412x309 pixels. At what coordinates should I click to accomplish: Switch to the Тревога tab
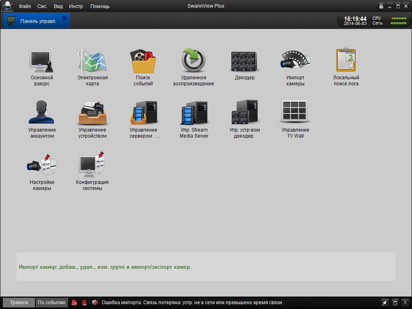(x=19, y=303)
